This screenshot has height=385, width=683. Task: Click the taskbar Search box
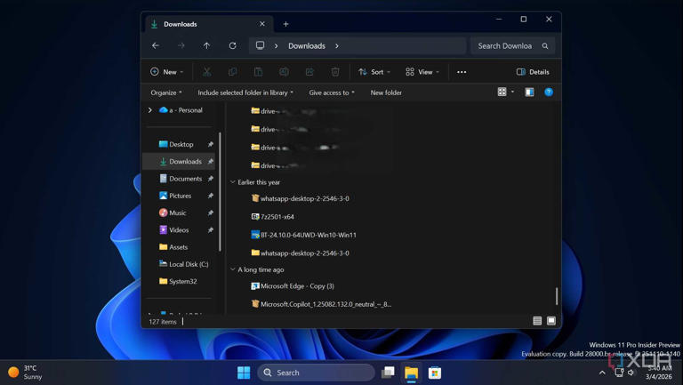(317, 373)
